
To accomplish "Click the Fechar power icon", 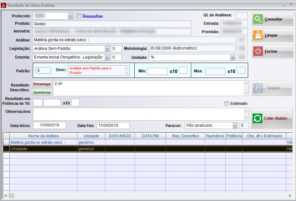I will click(x=258, y=51).
